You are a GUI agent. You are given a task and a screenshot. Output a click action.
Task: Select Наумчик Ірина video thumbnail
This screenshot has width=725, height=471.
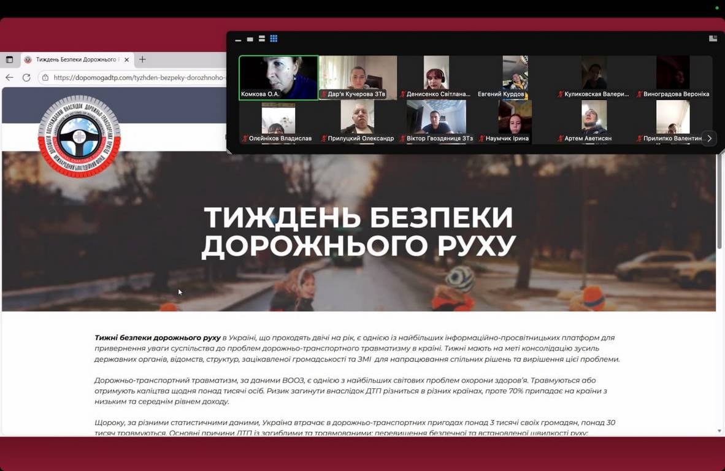coord(515,121)
